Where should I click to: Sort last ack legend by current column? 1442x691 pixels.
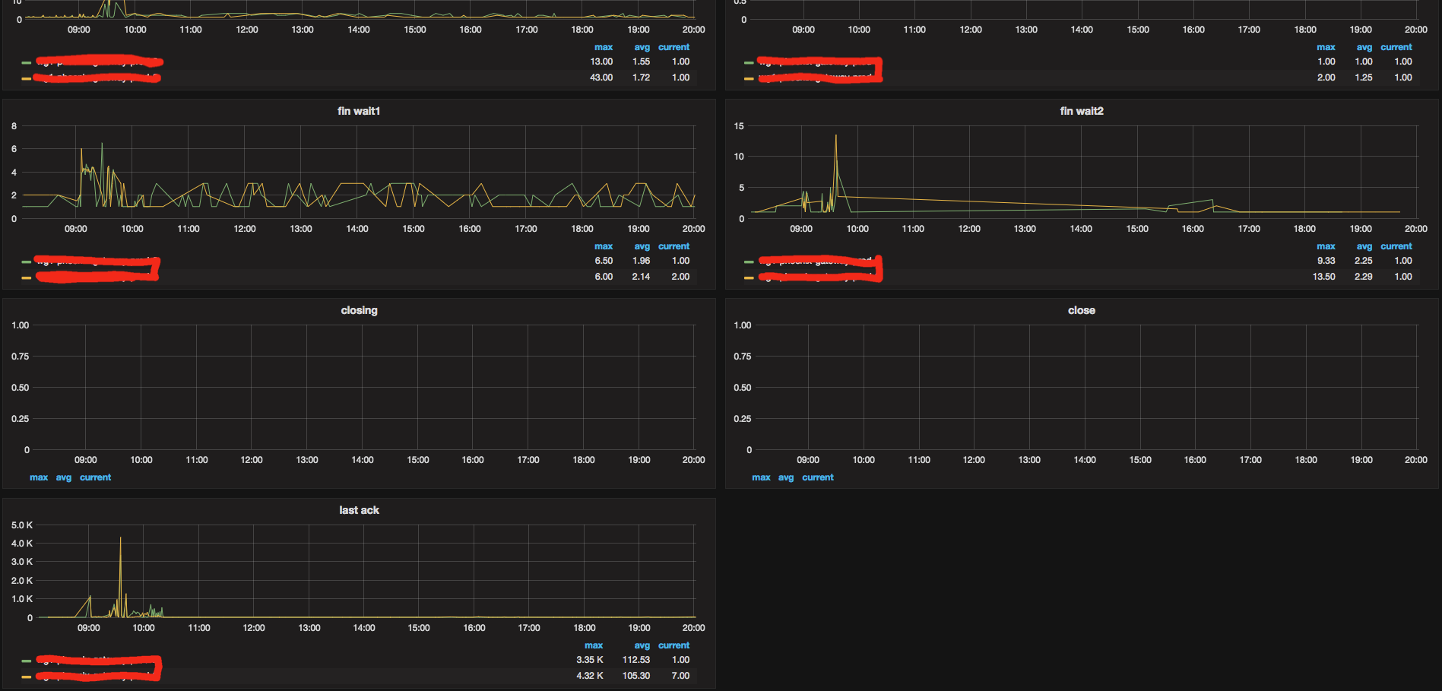[x=674, y=645]
